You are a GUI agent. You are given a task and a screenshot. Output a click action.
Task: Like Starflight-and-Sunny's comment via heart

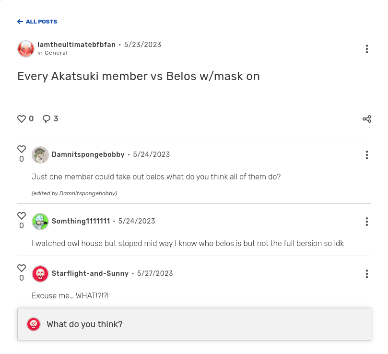point(22,268)
